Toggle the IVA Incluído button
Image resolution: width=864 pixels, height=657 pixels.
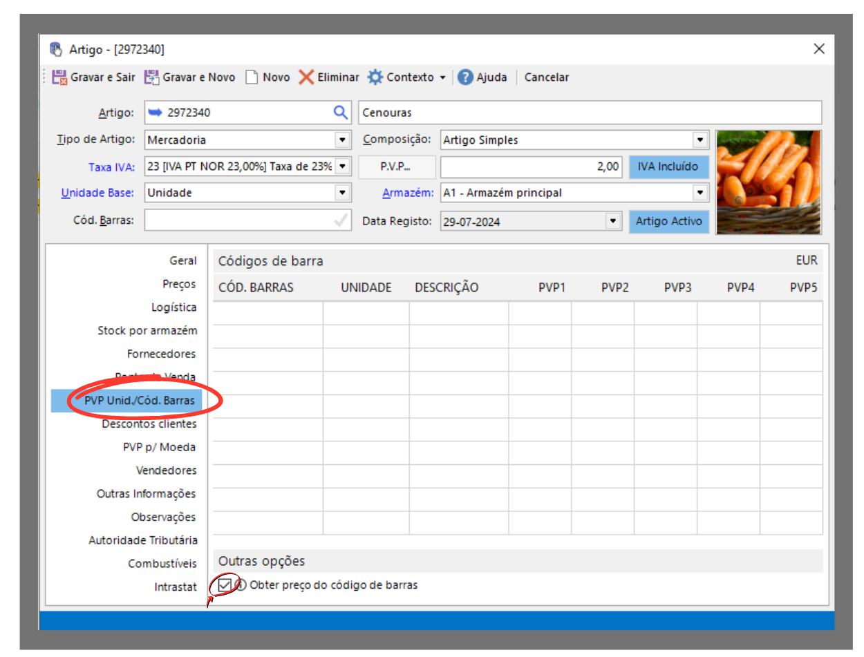668,166
